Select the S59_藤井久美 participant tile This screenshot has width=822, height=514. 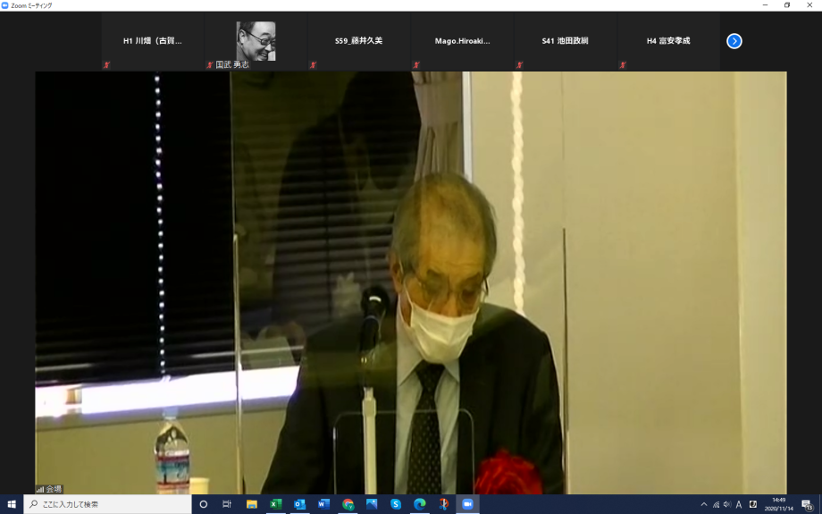tap(358, 41)
